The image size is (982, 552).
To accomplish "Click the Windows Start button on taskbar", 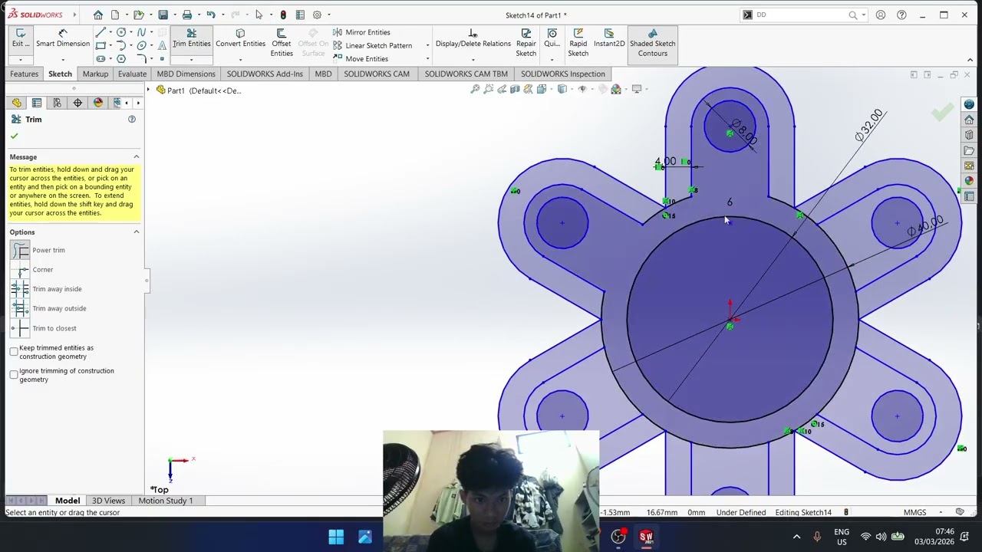I will pyautogui.click(x=336, y=537).
